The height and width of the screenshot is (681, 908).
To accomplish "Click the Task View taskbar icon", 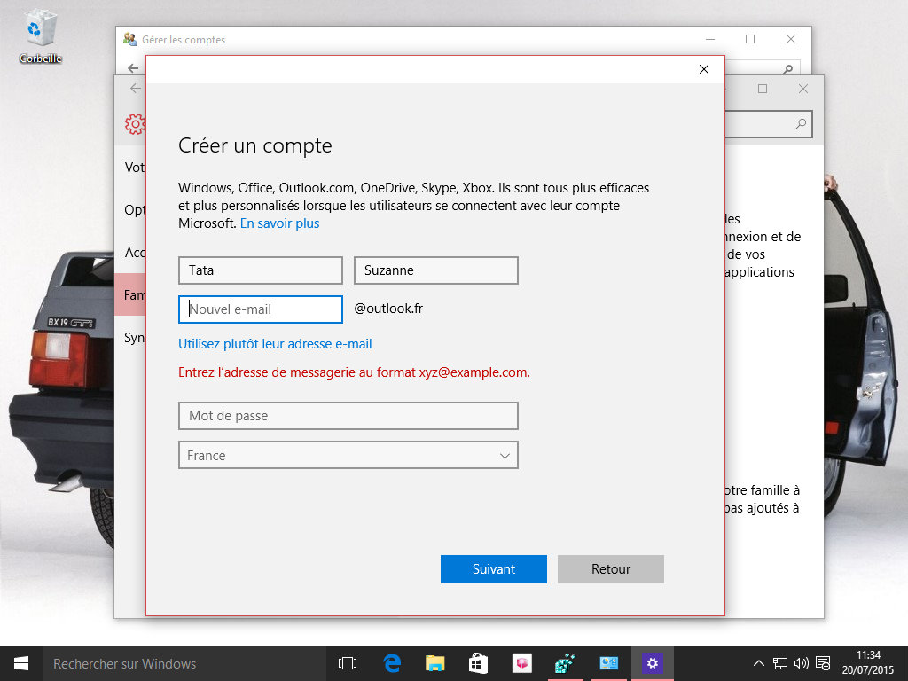I will tap(348, 663).
